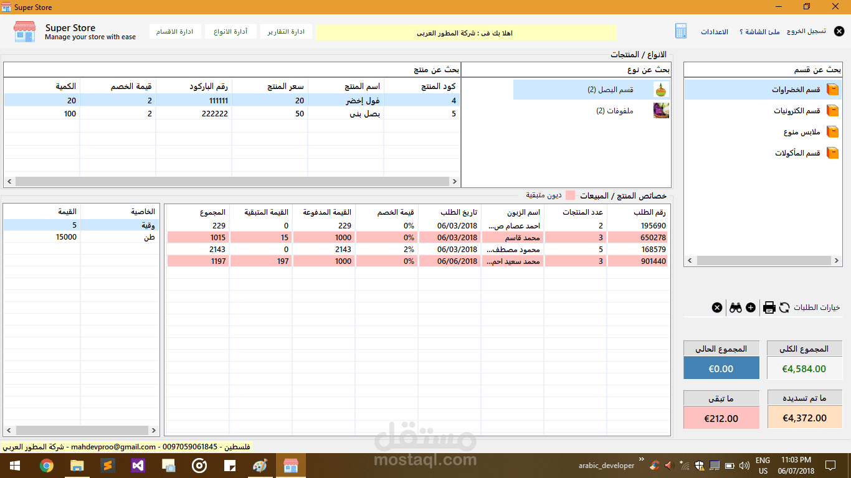Open ادارة التقارير reports screen
The height and width of the screenshot is (478, 851).
coord(286,31)
